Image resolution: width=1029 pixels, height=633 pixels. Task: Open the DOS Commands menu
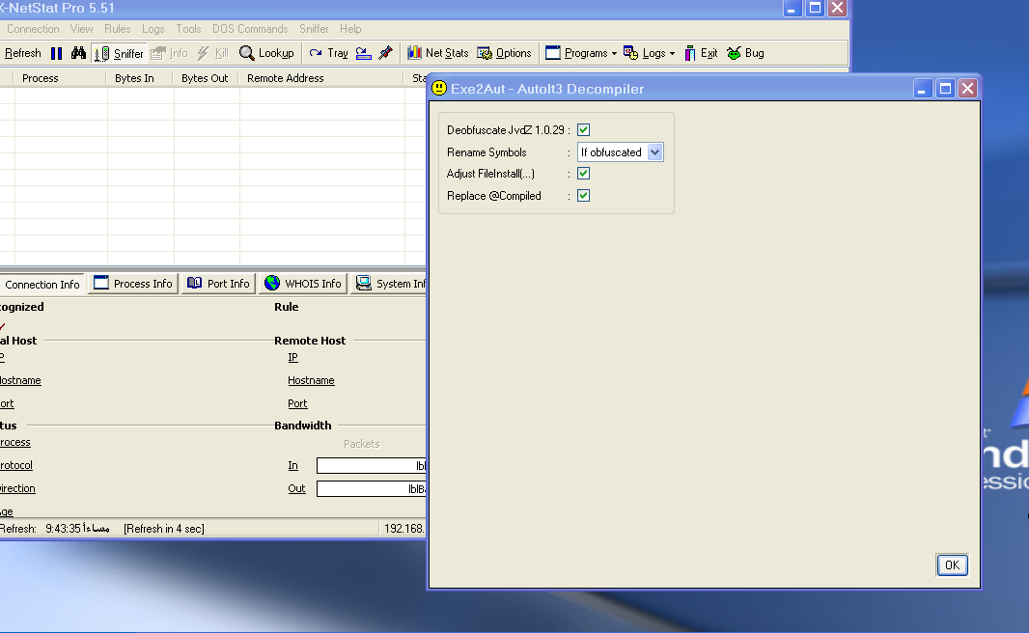pos(249,29)
